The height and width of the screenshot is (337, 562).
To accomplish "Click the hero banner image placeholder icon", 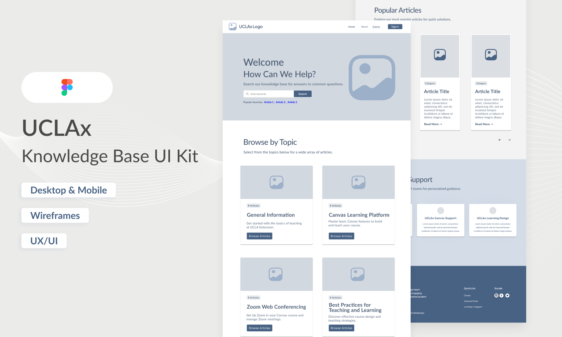I will pos(372,78).
